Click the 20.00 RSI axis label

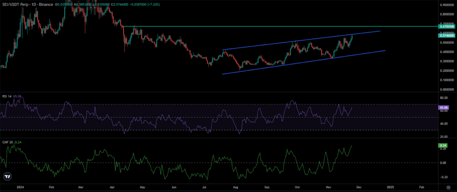[x=444, y=137]
